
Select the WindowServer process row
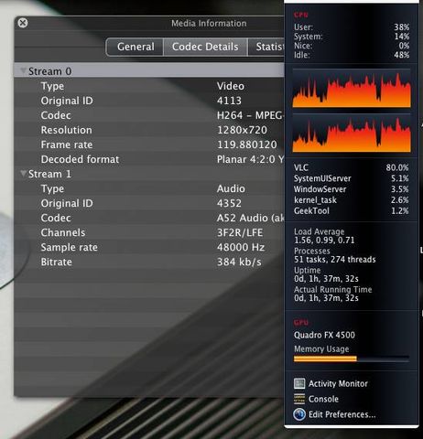point(351,189)
